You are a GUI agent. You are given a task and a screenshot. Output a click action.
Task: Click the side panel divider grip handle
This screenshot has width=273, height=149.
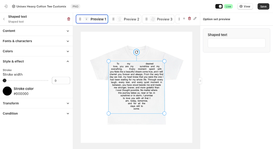(x=200, y=81)
